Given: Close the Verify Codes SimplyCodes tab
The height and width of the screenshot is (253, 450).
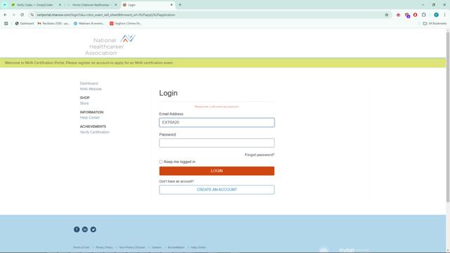Looking at the screenshot, I should click(x=60, y=5).
